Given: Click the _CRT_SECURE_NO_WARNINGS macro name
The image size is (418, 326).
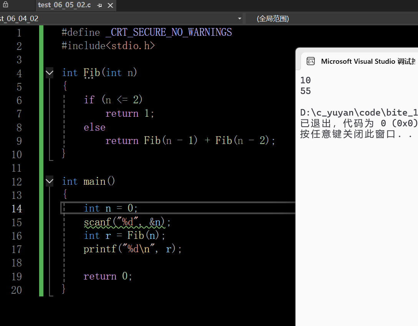Looking at the screenshot, I should pos(169,32).
